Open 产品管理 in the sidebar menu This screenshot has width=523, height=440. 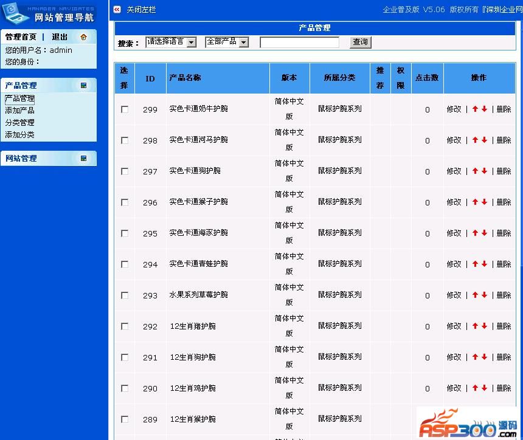click(x=19, y=98)
